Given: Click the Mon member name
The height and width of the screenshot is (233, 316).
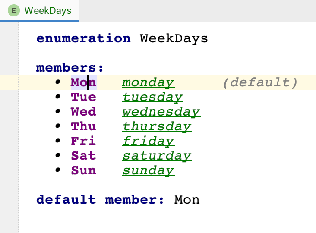Looking at the screenshot, I should pyautogui.click(x=83, y=82).
